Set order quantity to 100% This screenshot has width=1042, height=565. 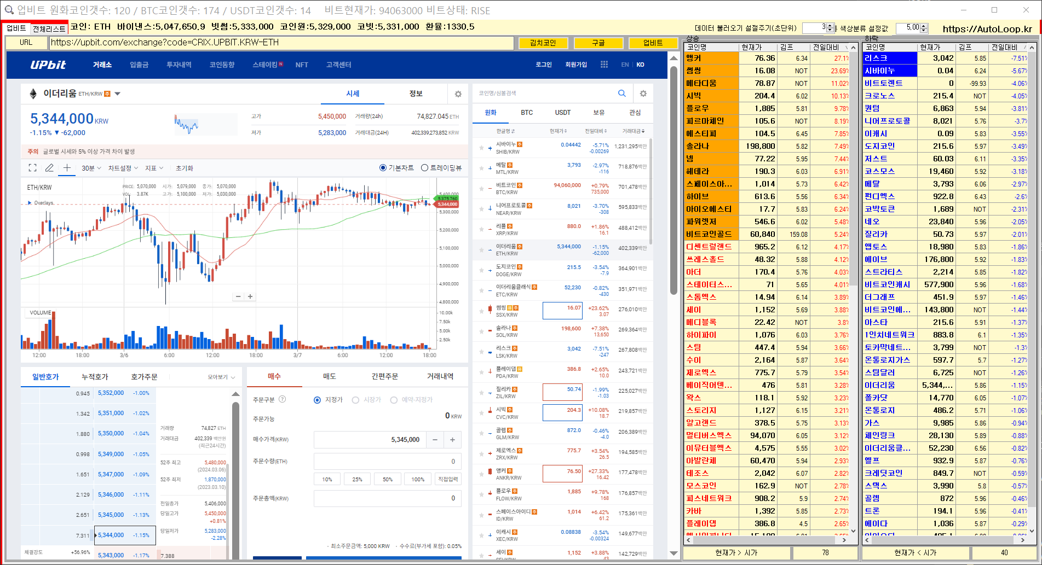(x=418, y=479)
